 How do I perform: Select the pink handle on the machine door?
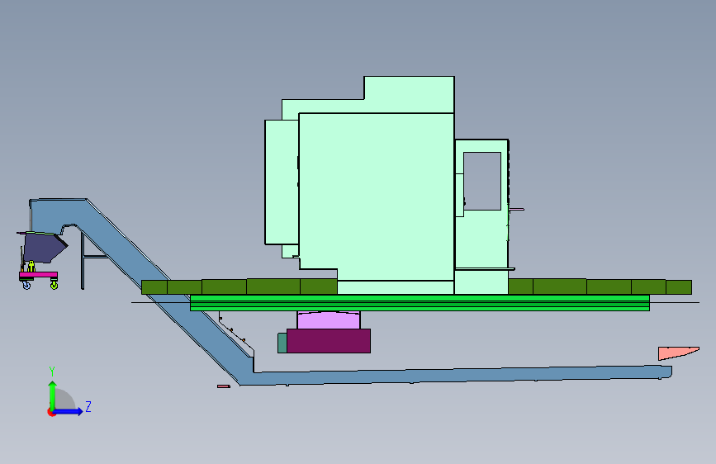click(x=516, y=210)
